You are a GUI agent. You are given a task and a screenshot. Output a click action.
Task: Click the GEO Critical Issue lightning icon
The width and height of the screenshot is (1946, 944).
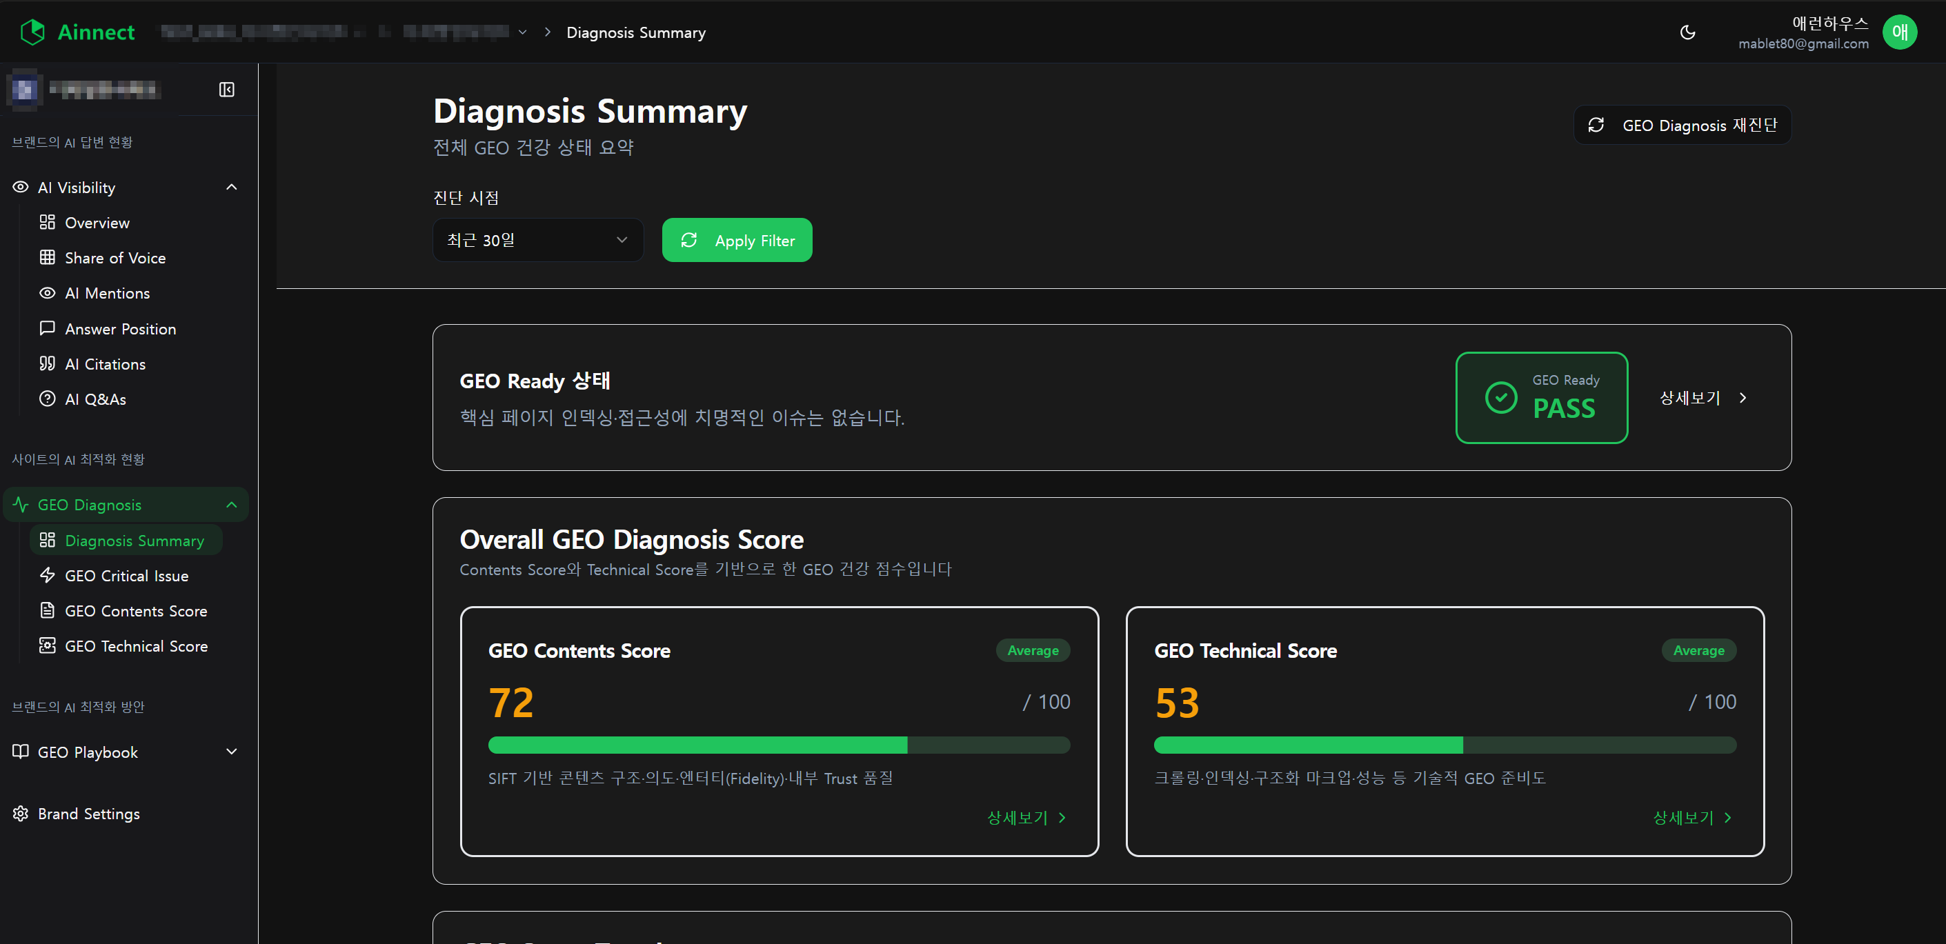[x=48, y=576]
